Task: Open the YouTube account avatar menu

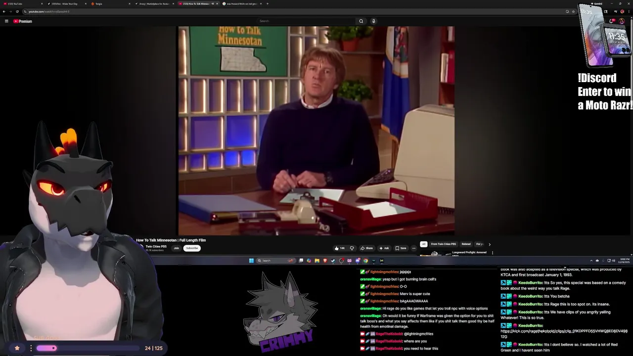Action: pyautogui.click(x=622, y=21)
